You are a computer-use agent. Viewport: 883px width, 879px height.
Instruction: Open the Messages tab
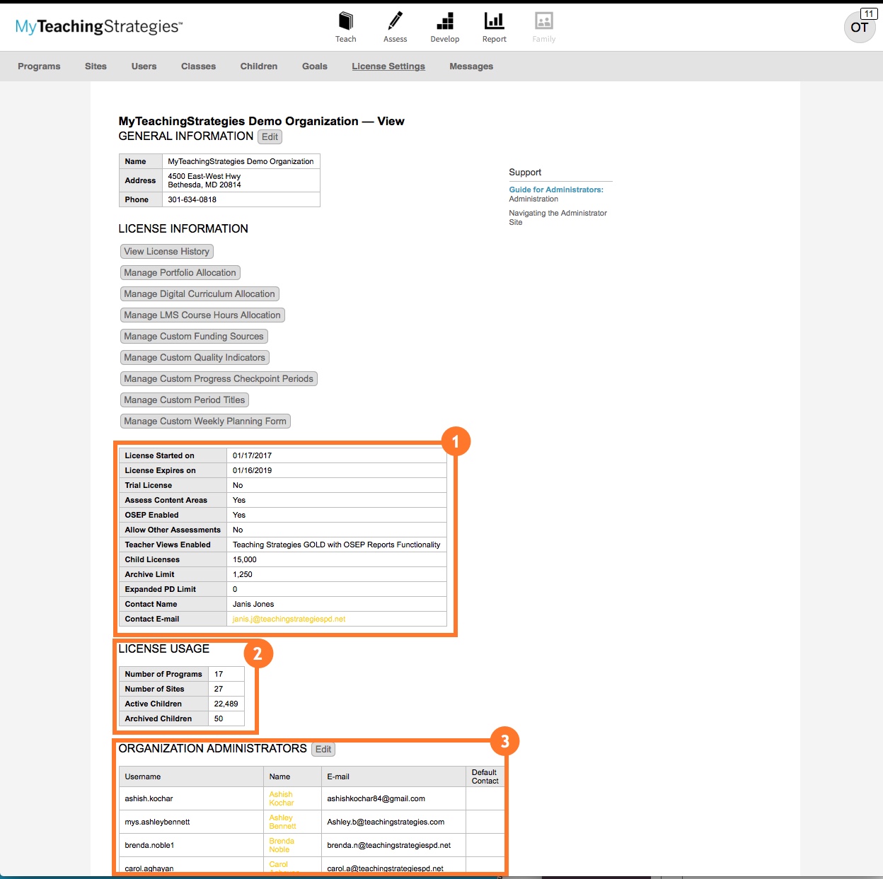(471, 66)
